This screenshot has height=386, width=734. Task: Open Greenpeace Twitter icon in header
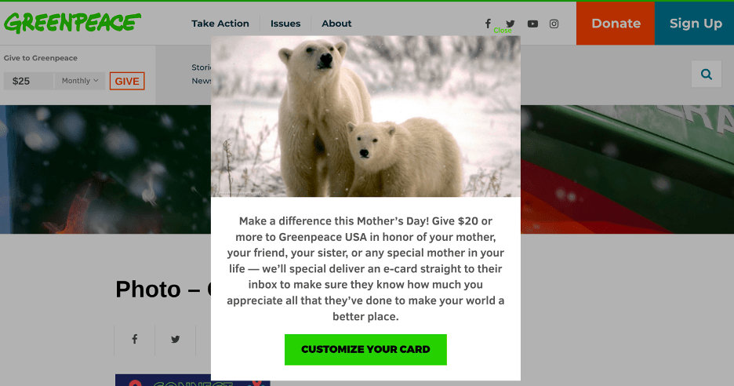pos(511,24)
